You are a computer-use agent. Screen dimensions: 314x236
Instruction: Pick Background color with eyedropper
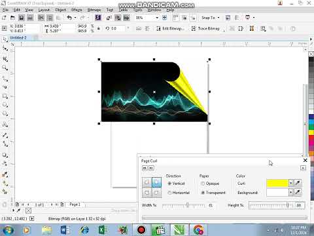298,192
